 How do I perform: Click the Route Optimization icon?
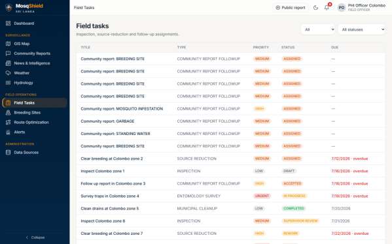[9, 122]
